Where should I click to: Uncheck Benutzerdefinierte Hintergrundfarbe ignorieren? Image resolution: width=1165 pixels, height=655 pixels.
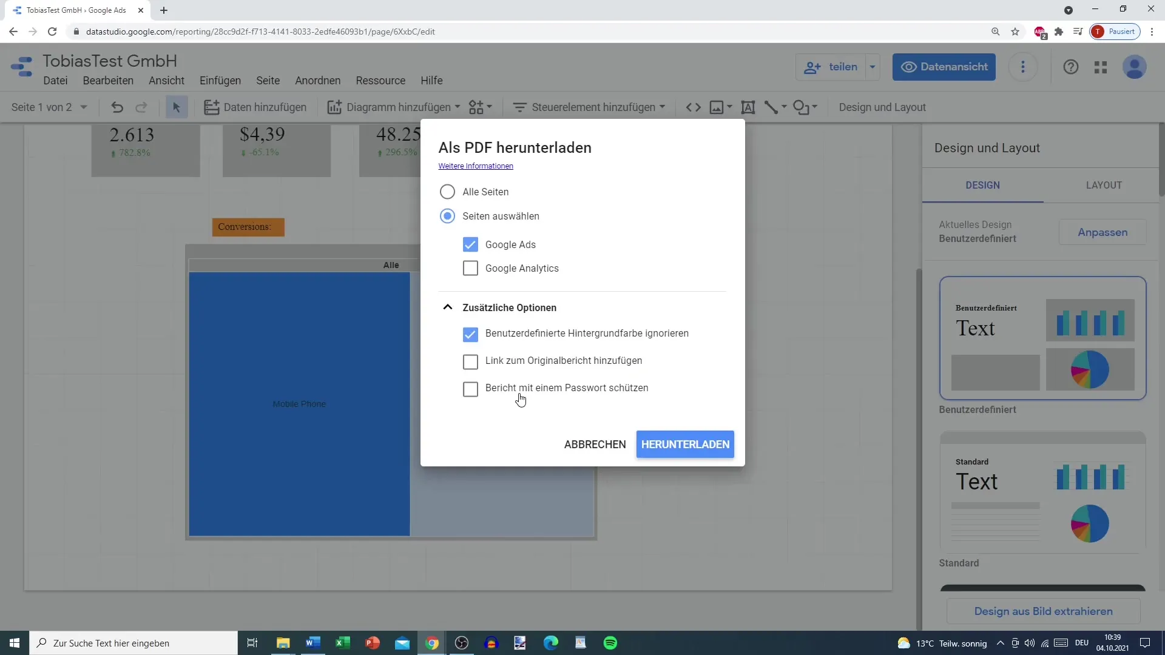coord(470,334)
